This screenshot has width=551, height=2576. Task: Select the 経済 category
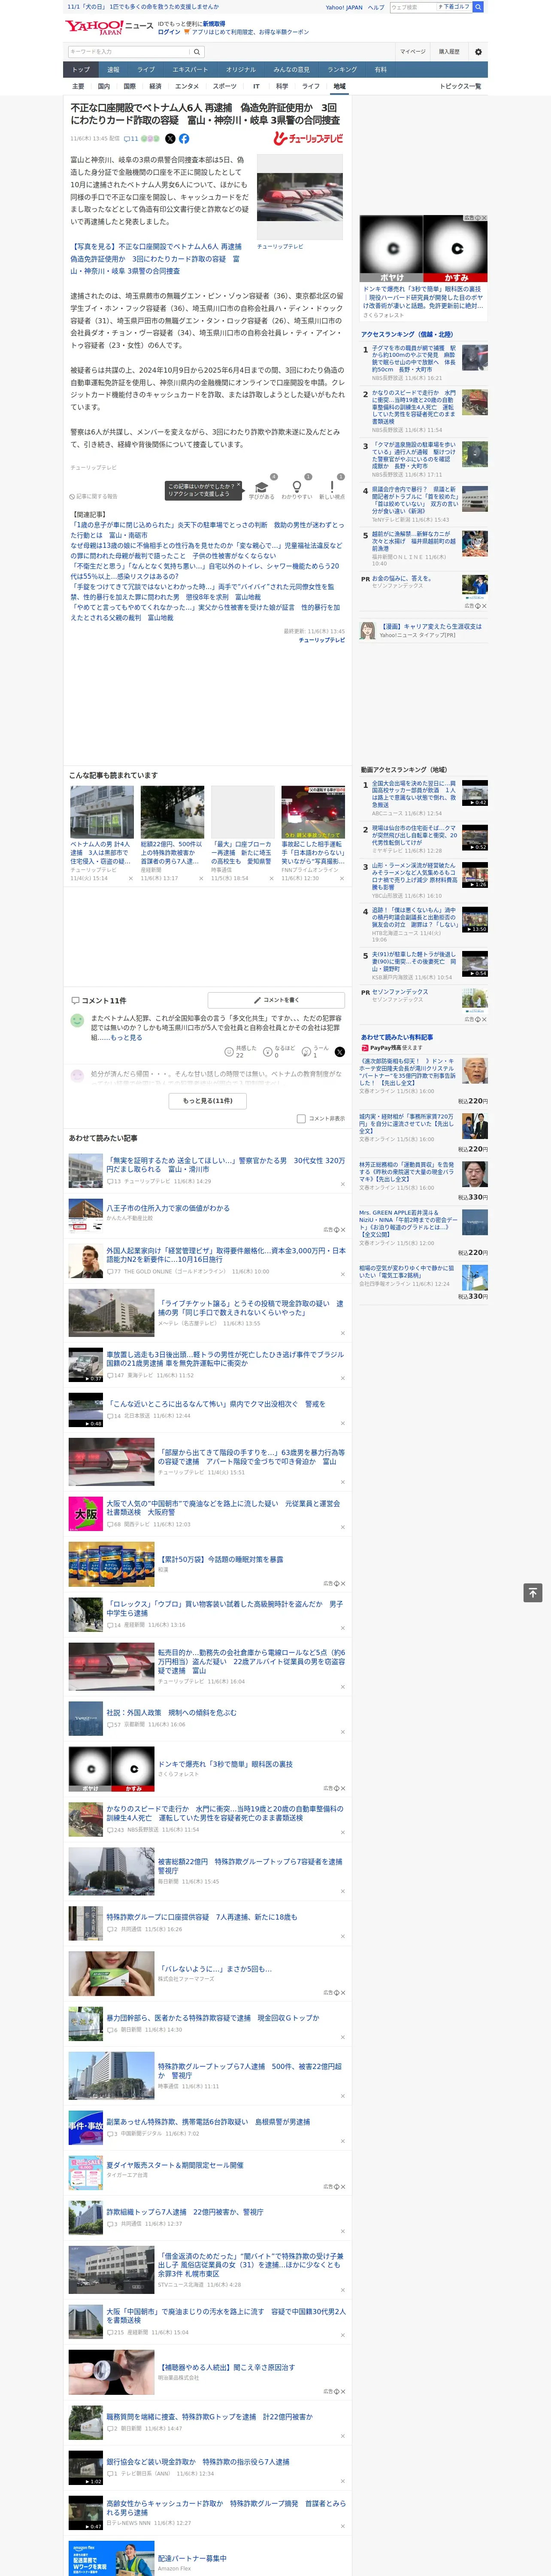coord(155,86)
